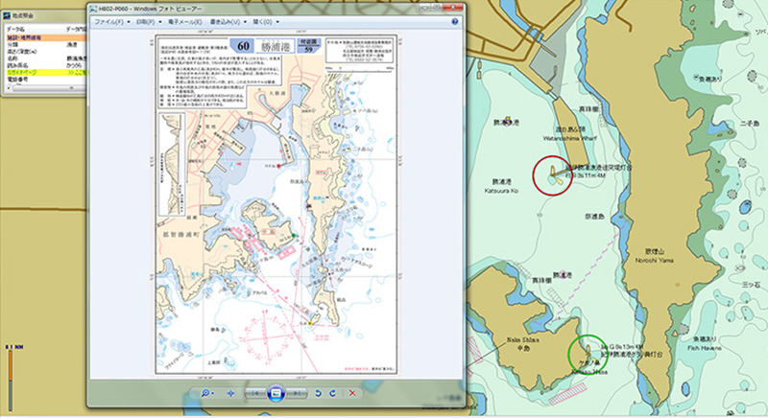This screenshot has height=418, width=768.
Task: Select the yellow highlighted guide page row
Action: point(40,73)
